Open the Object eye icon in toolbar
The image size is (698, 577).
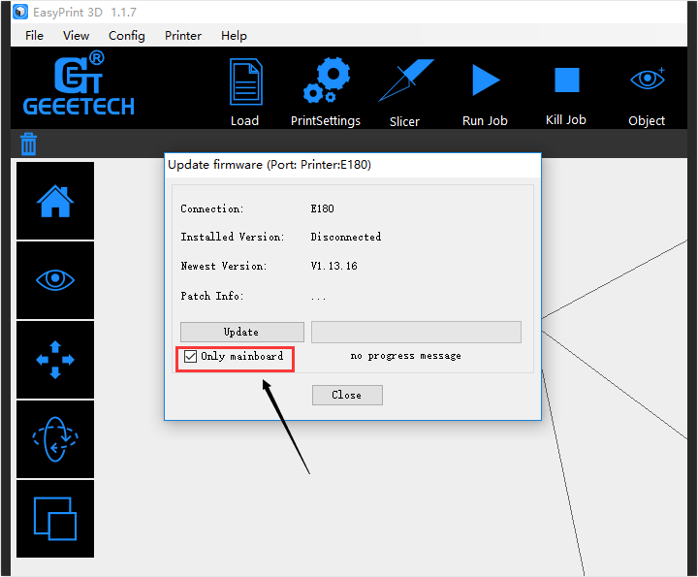(x=648, y=79)
